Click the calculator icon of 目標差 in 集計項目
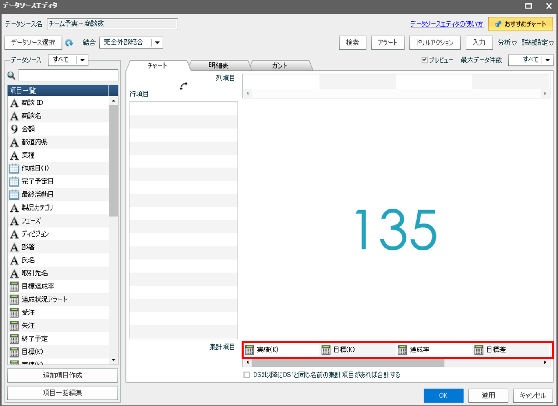Viewport: 558px width, 406px height. coord(479,350)
